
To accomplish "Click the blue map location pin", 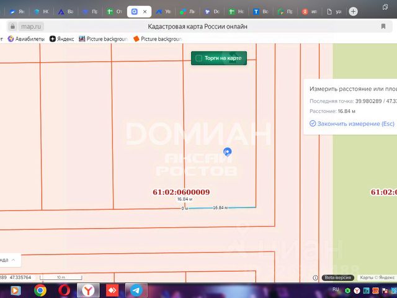I will 228,152.
